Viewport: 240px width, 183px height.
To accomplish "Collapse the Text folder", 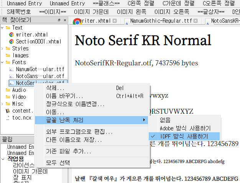I will pyautogui.click(x=2, y=28).
